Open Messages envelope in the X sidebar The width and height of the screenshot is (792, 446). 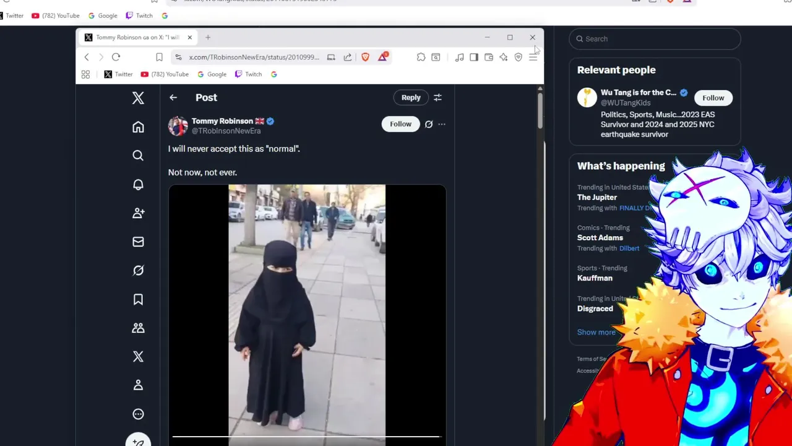[x=138, y=242]
